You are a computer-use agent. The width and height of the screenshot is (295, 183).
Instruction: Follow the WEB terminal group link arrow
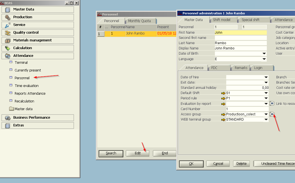pos(223,120)
